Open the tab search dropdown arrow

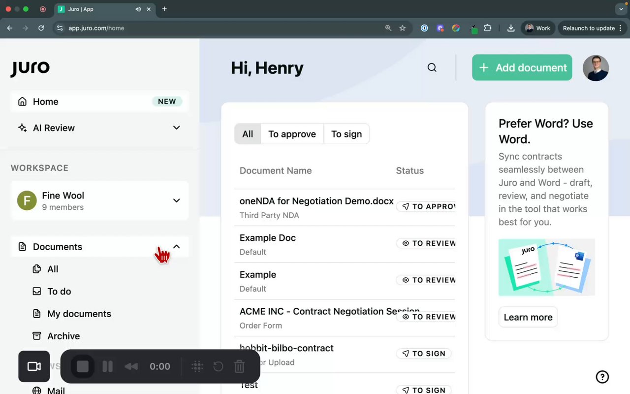[x=620, y=9]
